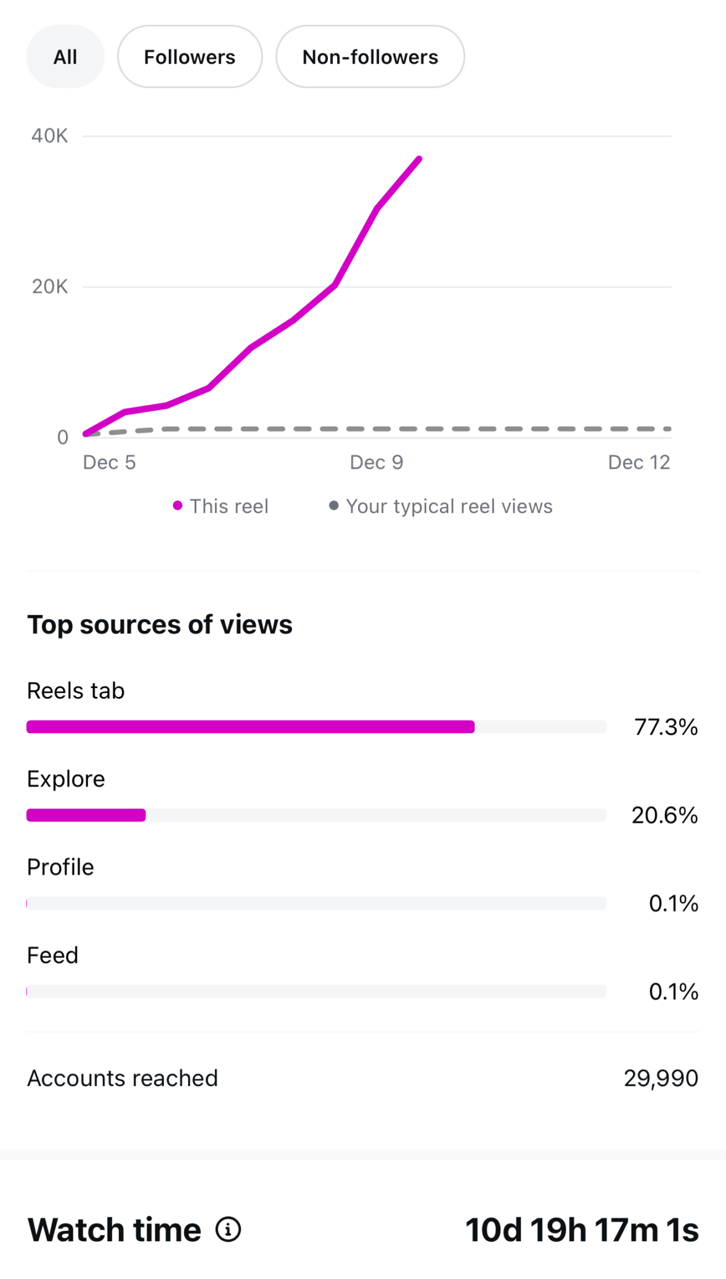This screenshot has width=726, height=1279.
Task: Click the pink 'This reel' legend dot
Action: pyautogui.click(x=177, y=506)
